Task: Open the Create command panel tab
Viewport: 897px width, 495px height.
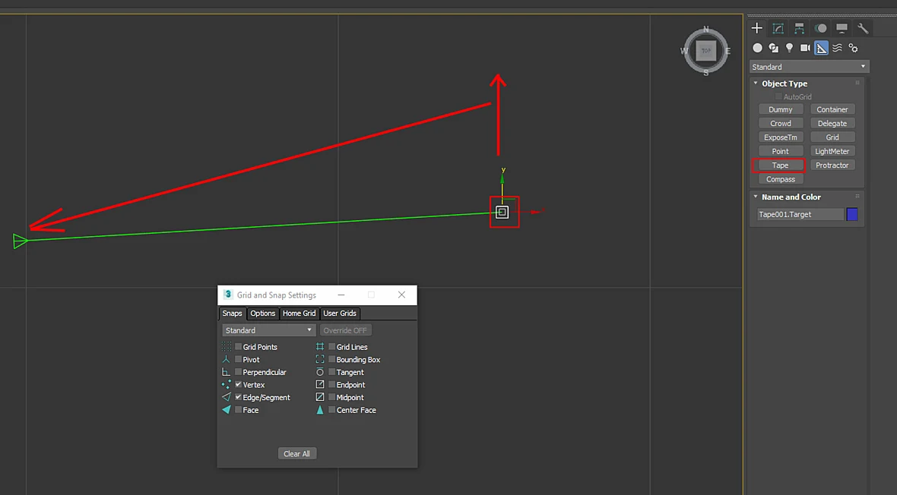Action: [757, 28]
